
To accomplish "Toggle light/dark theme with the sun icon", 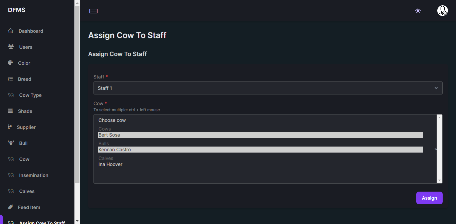I will click(x=418, y=11).
